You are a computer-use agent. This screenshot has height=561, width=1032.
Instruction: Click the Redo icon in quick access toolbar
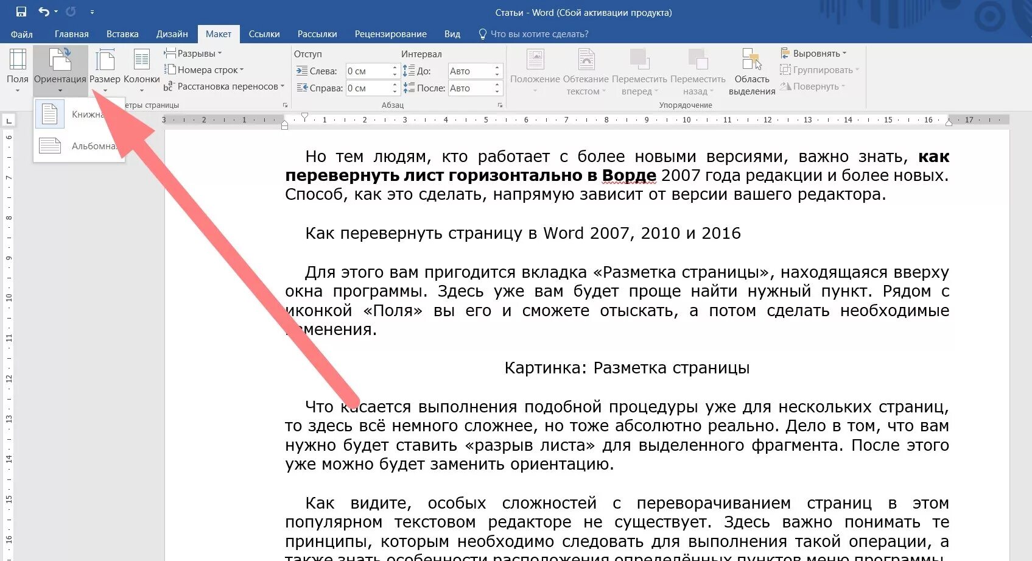71,12
